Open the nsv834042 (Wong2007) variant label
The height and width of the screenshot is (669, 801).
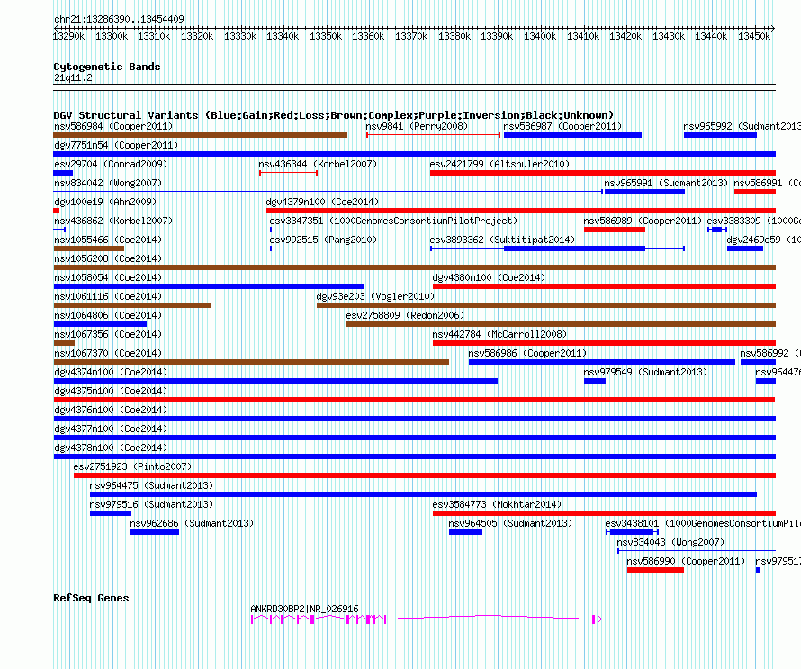pyautogui.click(x=108, y=183)
